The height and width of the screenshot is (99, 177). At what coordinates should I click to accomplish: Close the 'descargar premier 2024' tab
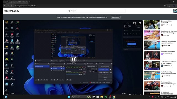pos(26,2)
